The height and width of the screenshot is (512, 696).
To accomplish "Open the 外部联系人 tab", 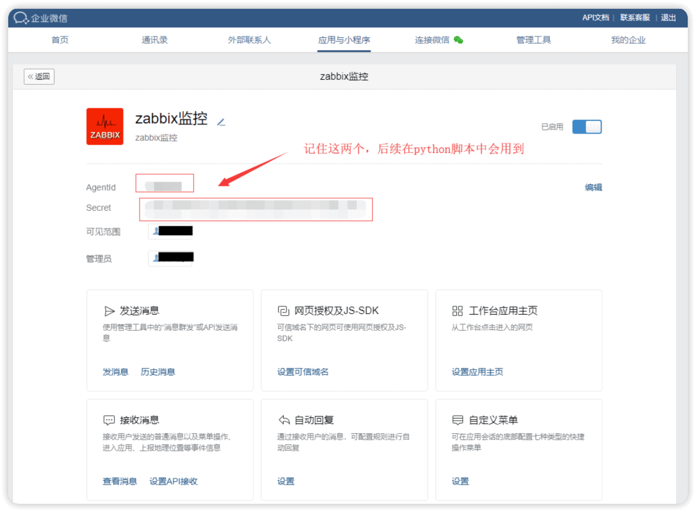I will (x=250, y=40).
